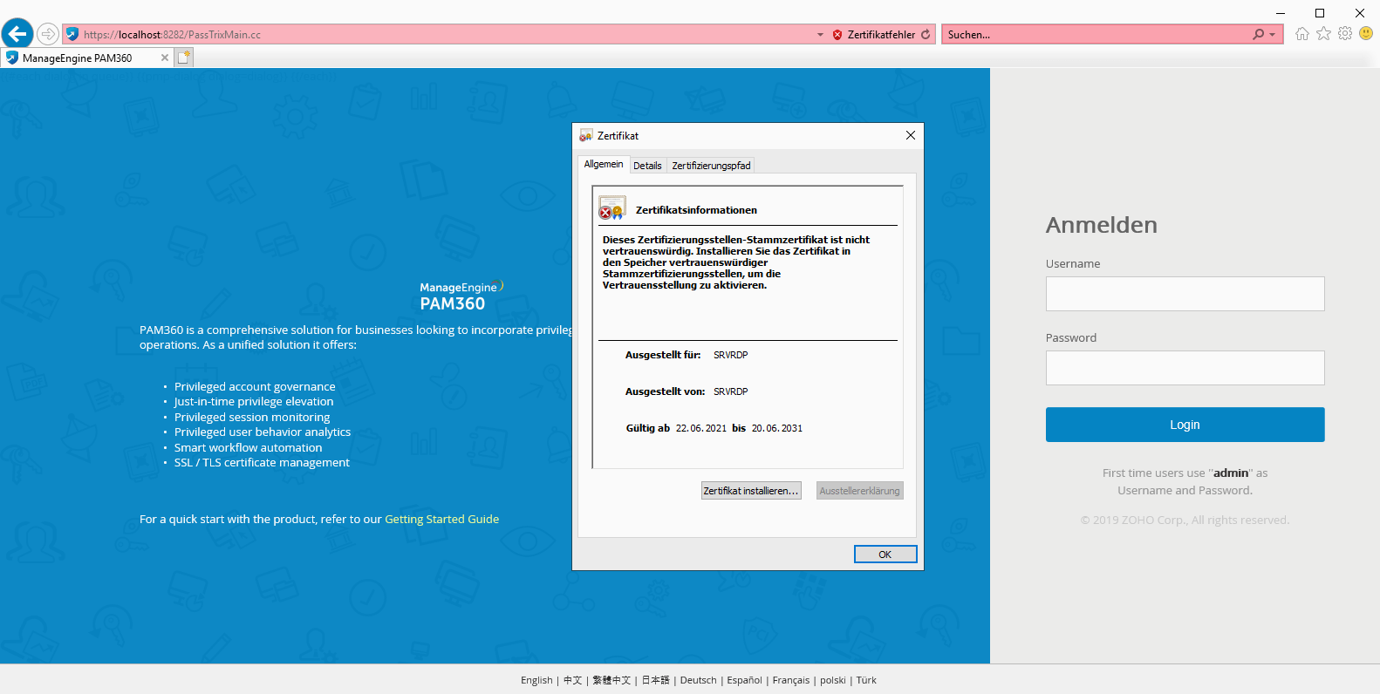This screenshot has width=1380, height=694.
Task: Click the Username input field
Action: pos(1185,294)
